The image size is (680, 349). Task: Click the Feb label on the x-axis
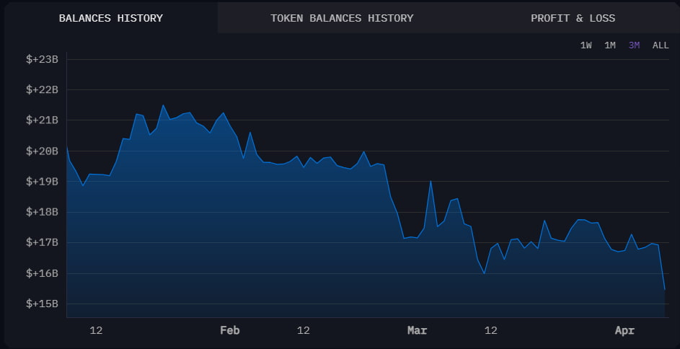click(229, 330)
